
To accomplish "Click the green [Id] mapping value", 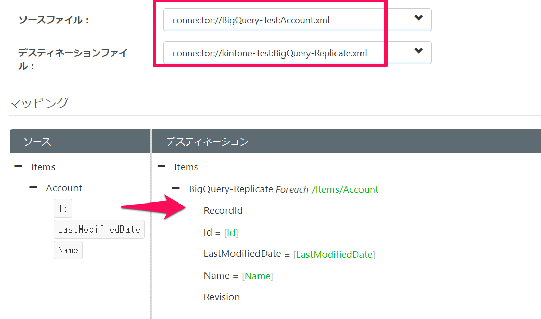I will (x=231, y=233).
